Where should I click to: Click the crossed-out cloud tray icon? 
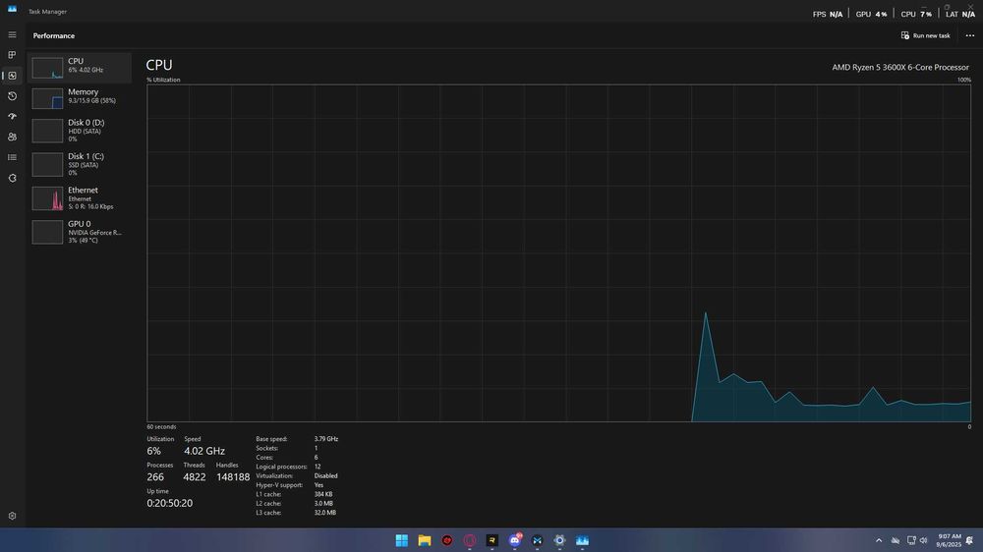896,540
